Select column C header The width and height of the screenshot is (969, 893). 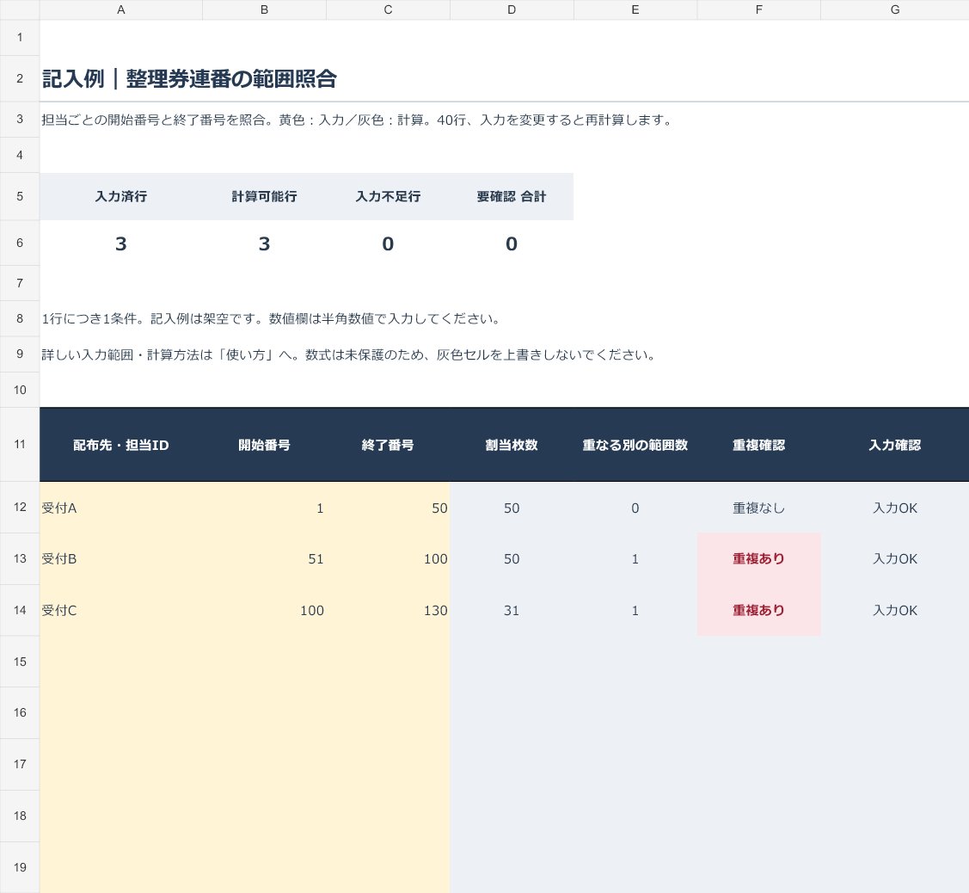[x=388, y=10]
